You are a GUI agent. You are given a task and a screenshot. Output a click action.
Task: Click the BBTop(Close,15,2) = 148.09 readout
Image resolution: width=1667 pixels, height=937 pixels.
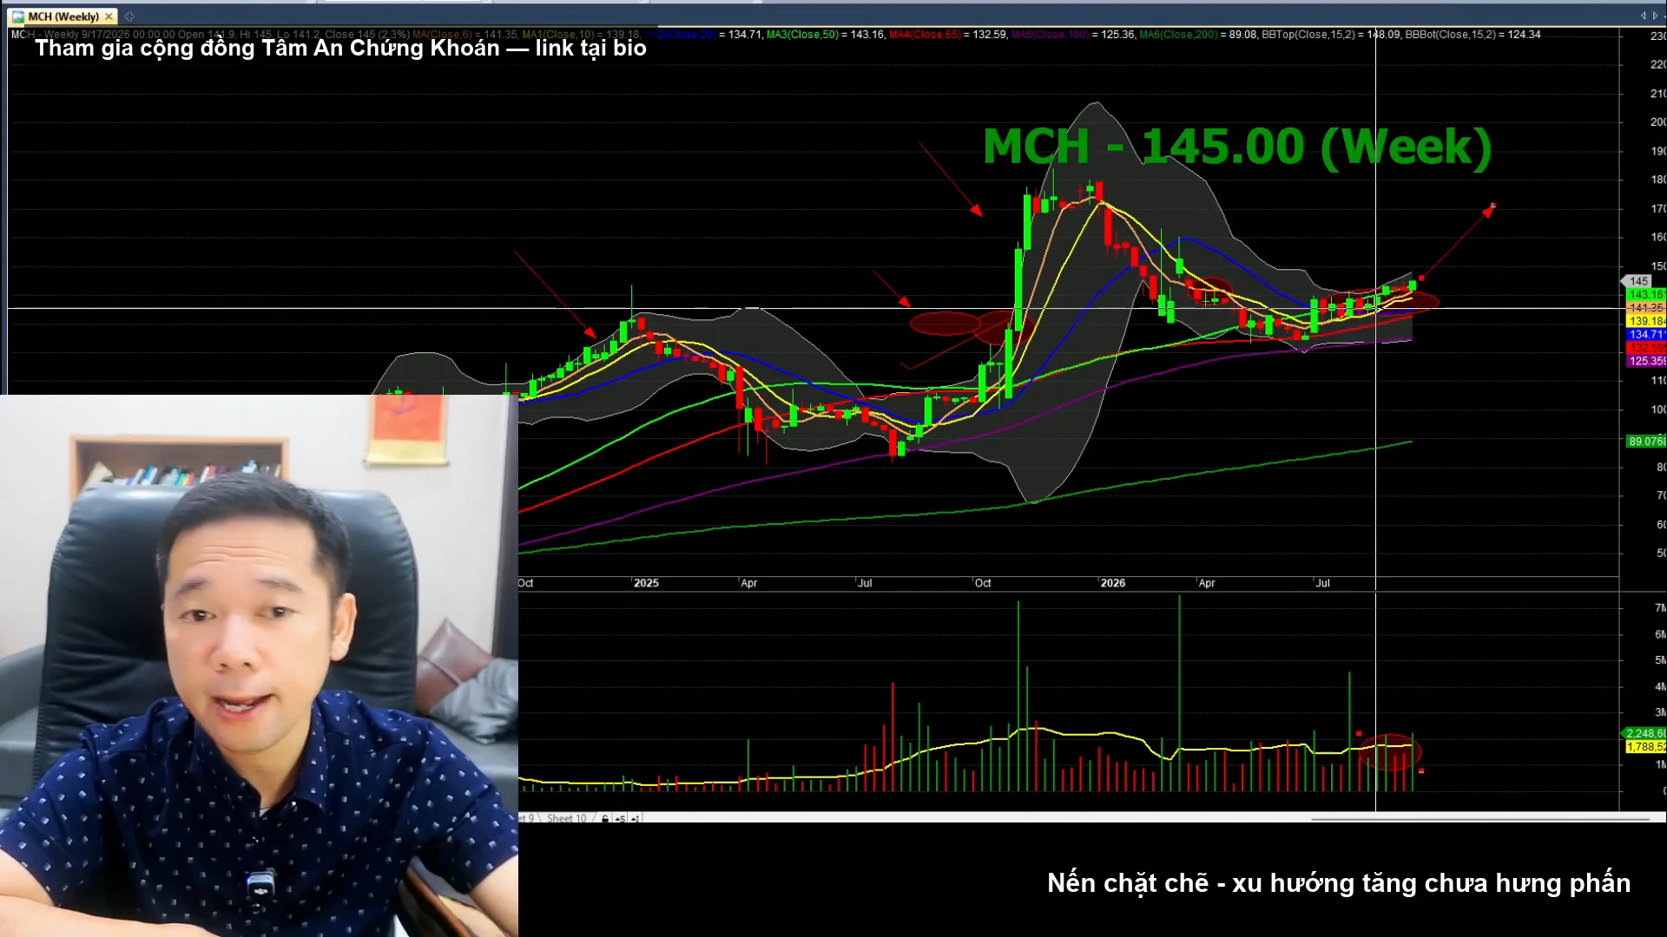[1330, 35]
